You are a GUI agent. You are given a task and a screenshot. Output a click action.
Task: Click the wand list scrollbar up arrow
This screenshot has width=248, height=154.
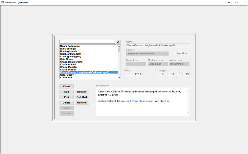click(119, 46)
